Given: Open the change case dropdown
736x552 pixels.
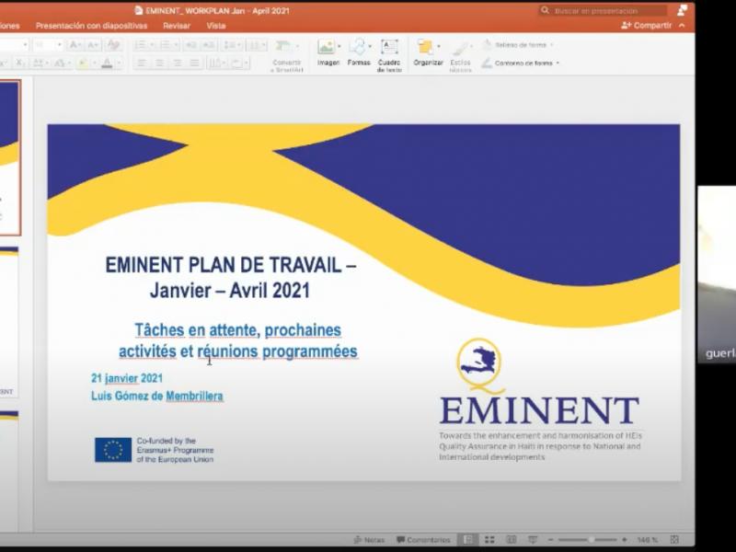Looking at the screenshot, I should click(x=63, y=63).
